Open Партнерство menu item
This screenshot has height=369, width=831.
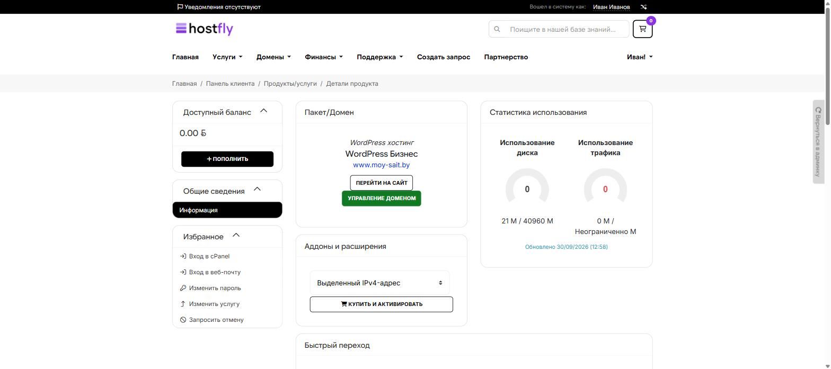point(506,57)
